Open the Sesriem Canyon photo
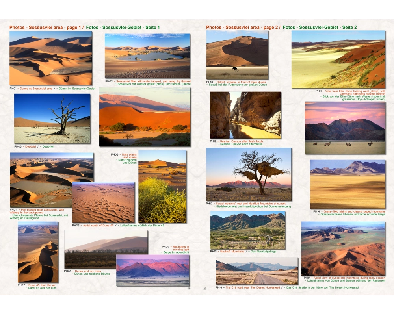Image resolution: width=394 pixels, height=315 pixels. (x=245, y=115)
